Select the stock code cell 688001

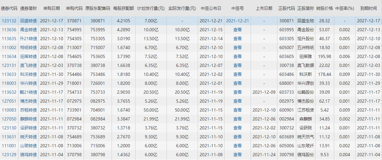(x=286, y=83)
